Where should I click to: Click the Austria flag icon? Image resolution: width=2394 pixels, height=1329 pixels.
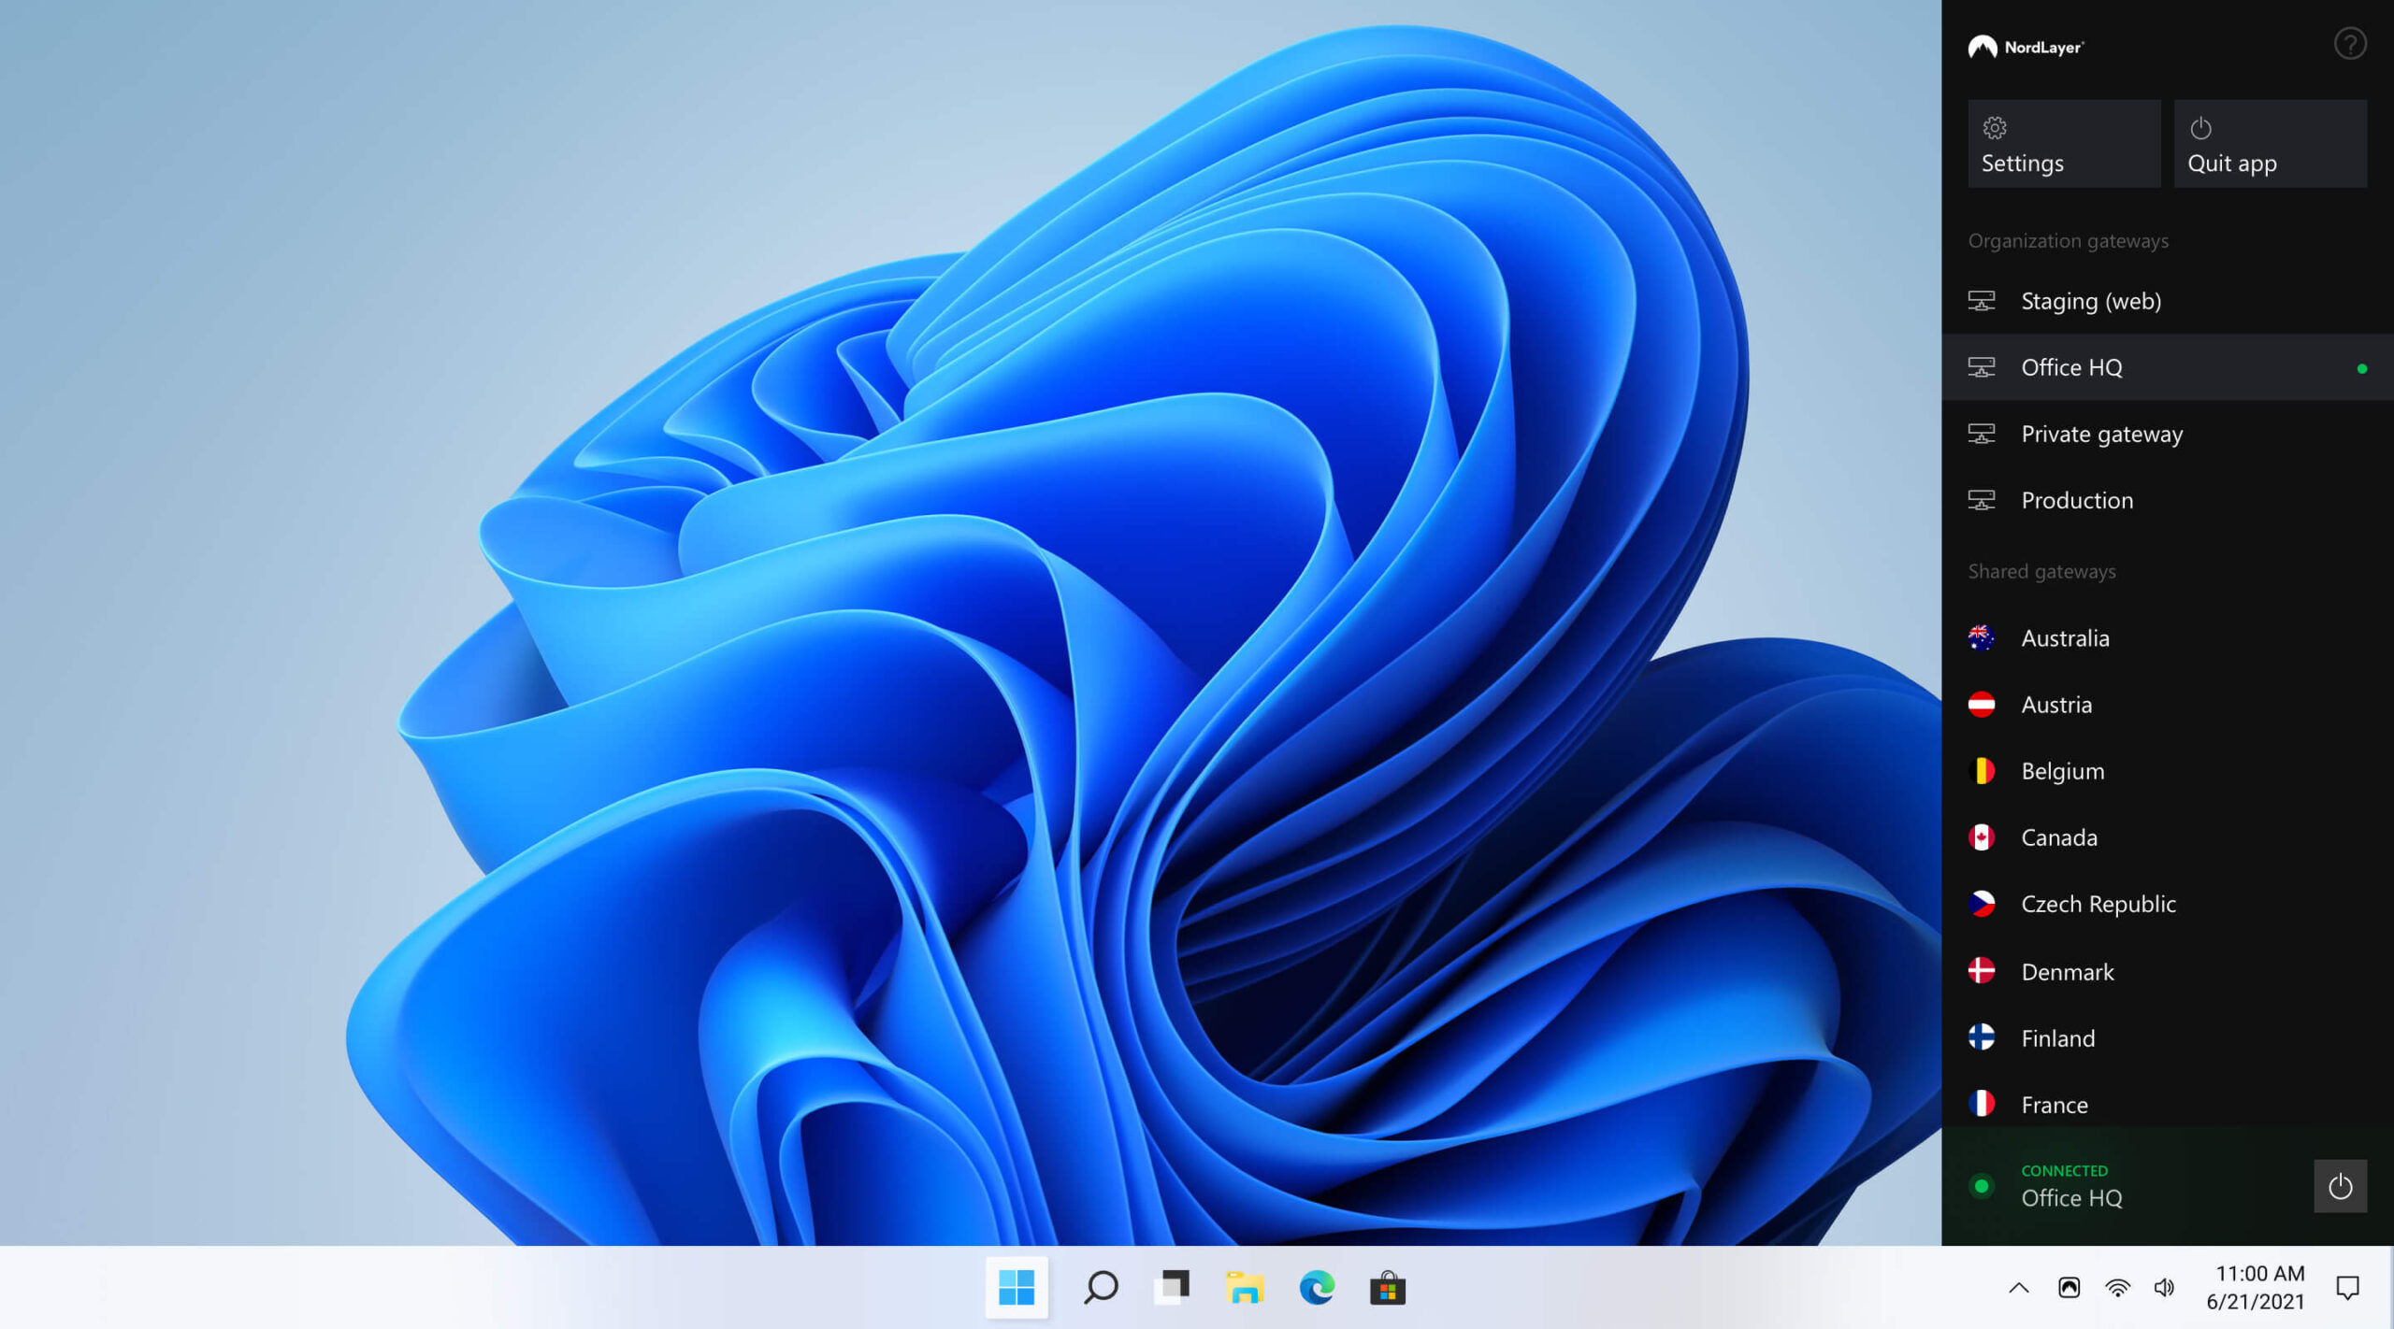point(1981,705)
